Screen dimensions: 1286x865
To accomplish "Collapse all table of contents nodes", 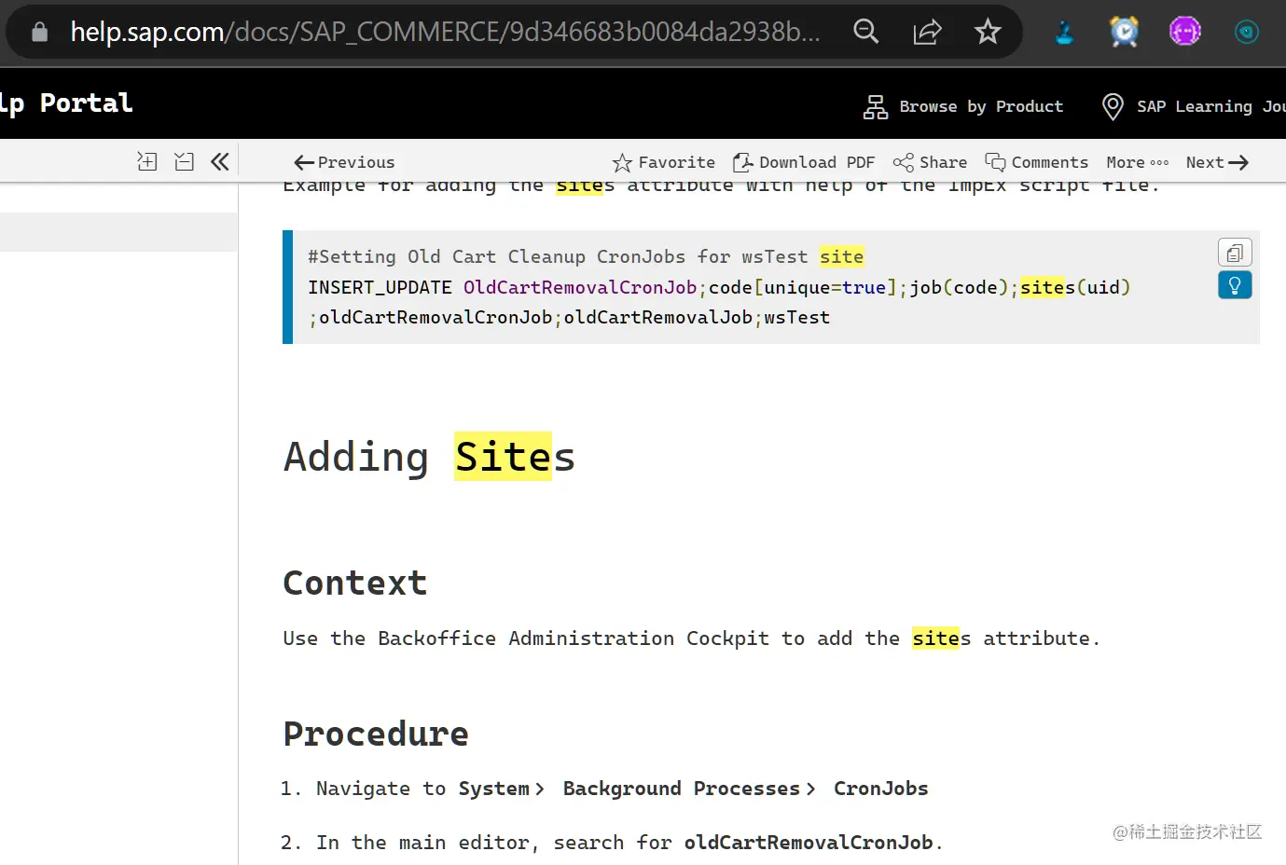I will [184, 161].
